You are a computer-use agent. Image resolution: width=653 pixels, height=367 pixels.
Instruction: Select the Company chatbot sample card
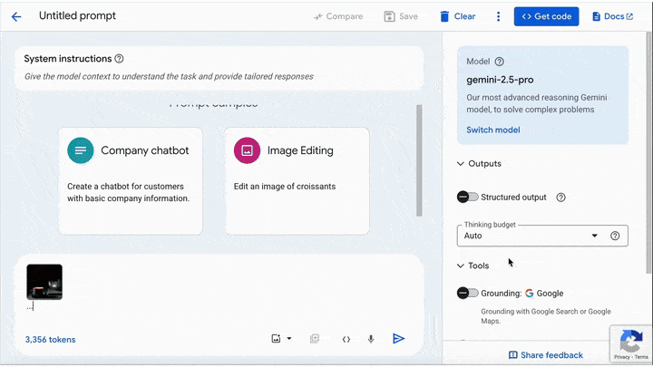[128, 179]
